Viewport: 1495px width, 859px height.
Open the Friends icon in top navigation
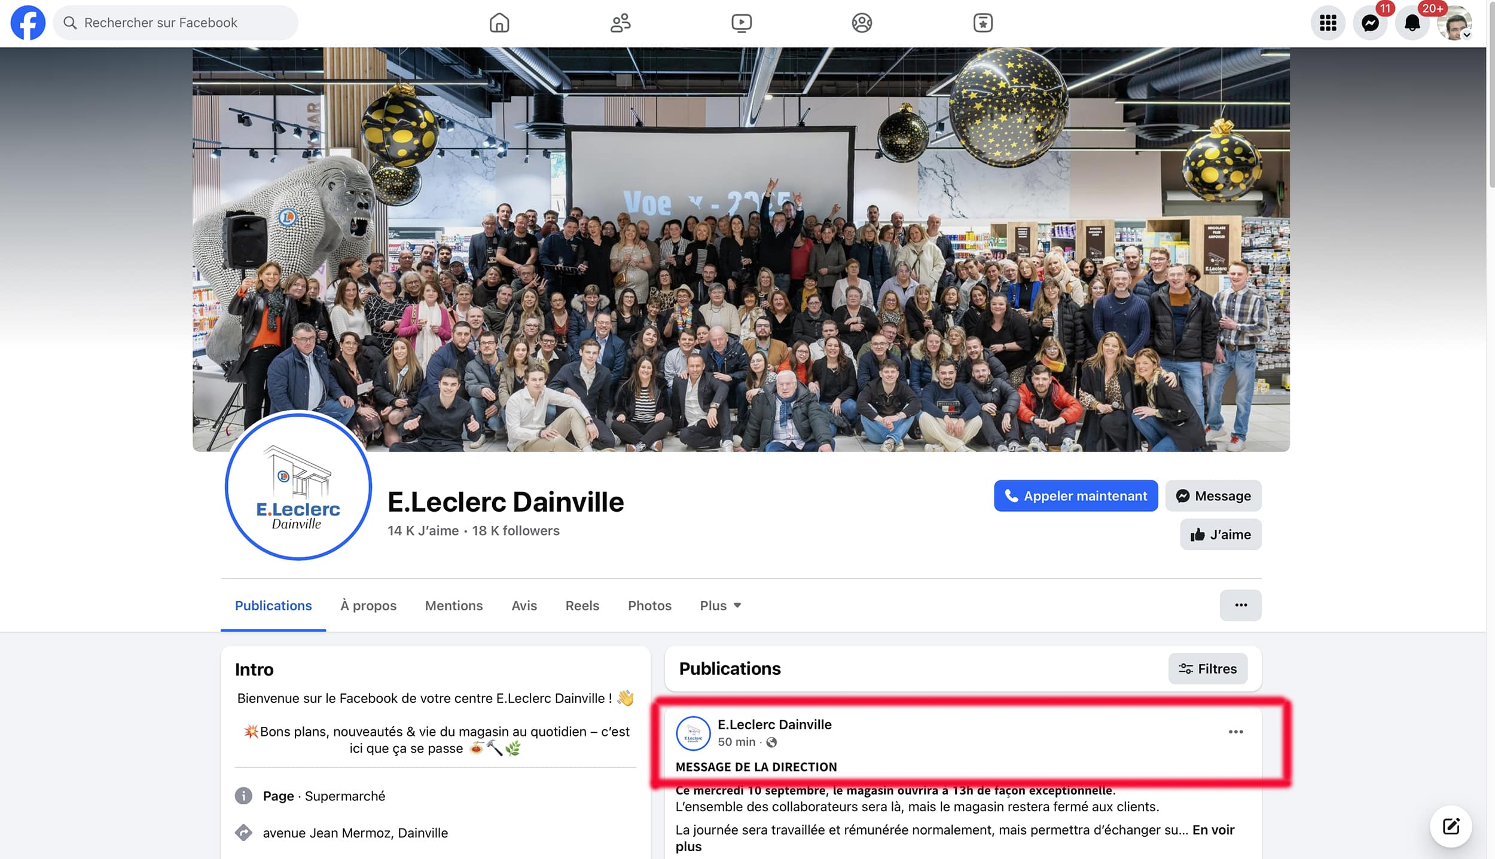point(620,23)
